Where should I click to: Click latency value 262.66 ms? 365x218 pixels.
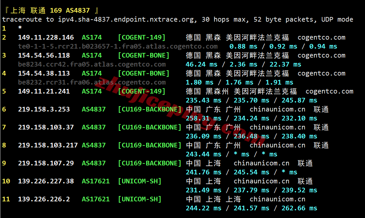(299, 208)
